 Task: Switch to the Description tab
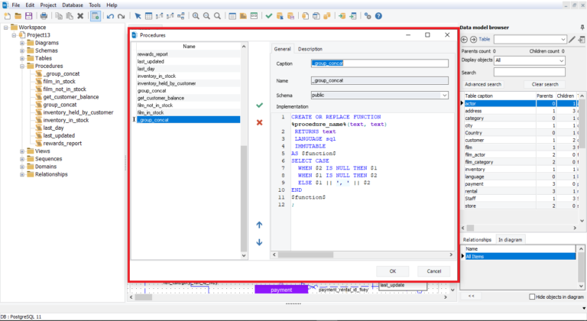[x=310, y=49]
